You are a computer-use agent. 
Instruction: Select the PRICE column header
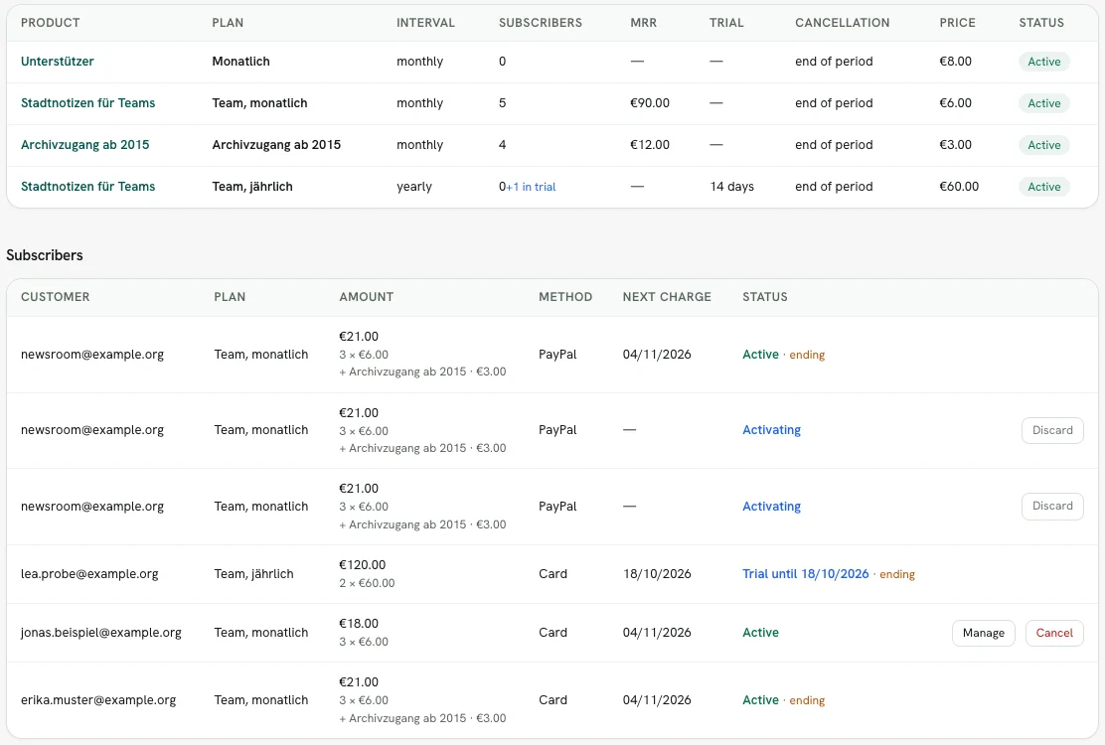tap(957, 23)
